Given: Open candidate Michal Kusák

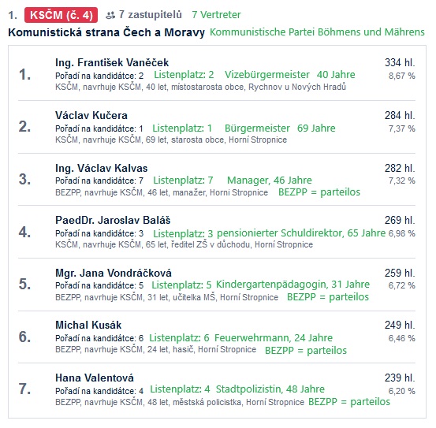Looking at the screenshot, I should pyautogui.click(x=88, y=325).
